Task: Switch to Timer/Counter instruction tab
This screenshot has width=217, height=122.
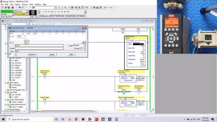Action: click(60, 16)
